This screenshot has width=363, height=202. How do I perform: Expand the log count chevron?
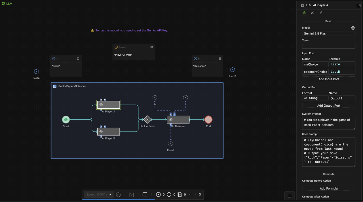tap(189, 195)
